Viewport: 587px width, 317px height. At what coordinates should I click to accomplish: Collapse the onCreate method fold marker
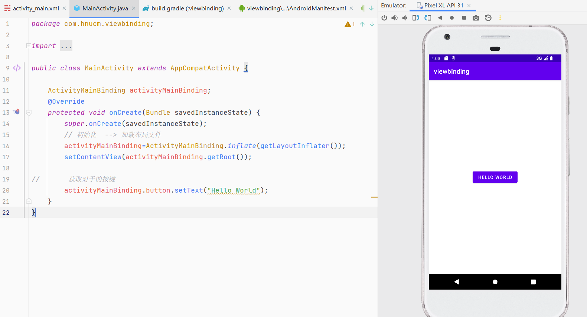[x=29, y=113]
